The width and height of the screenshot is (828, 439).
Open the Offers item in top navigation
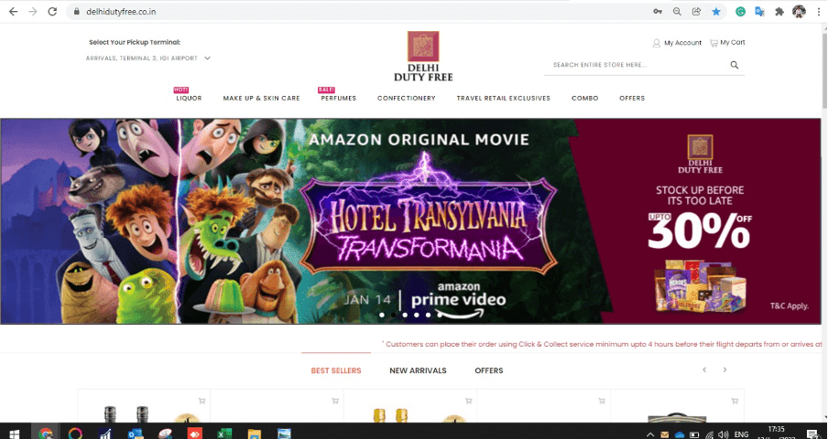click(632, 98)
